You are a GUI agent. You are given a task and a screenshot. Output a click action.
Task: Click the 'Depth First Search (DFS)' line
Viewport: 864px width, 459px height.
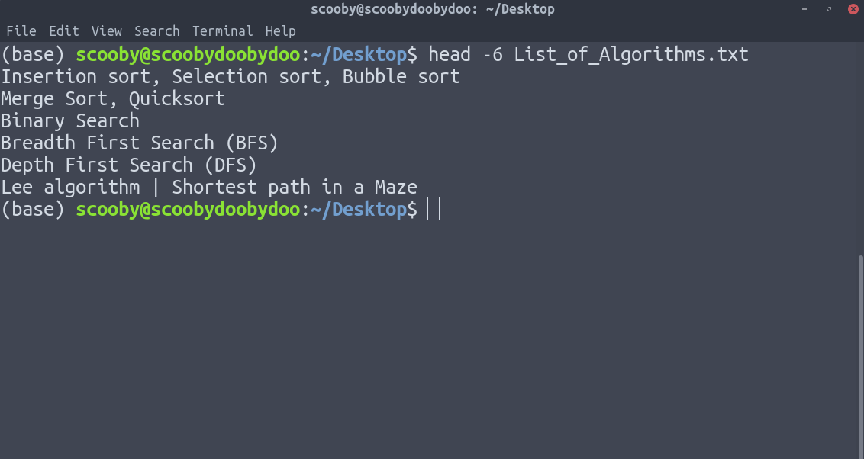tap(129, 165)
